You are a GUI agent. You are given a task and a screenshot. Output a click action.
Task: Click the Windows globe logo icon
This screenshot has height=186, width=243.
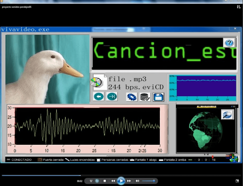pos(232,158)
